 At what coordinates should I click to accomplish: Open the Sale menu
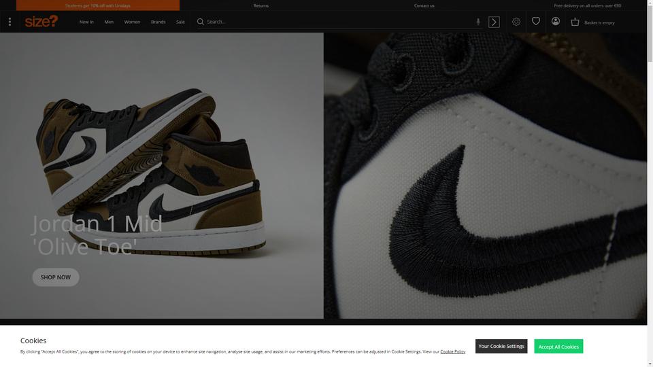tap(180, 22)
